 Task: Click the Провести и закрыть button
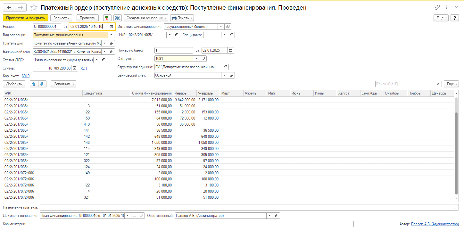25,18
